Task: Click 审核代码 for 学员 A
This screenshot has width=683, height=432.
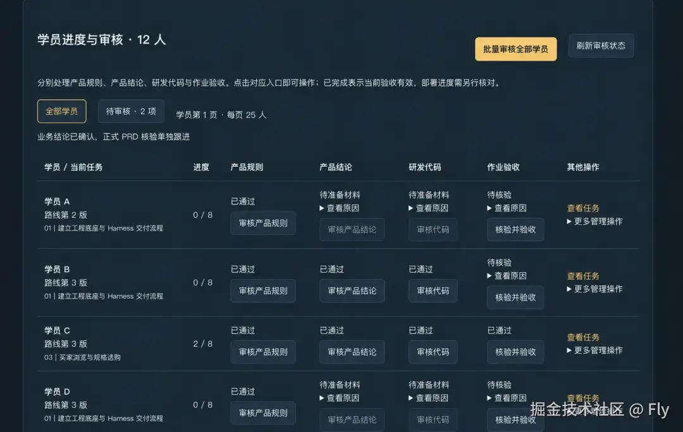Action: 433,229
